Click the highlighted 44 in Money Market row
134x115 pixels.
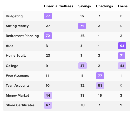pyautogui.click(x=48, y=95)
